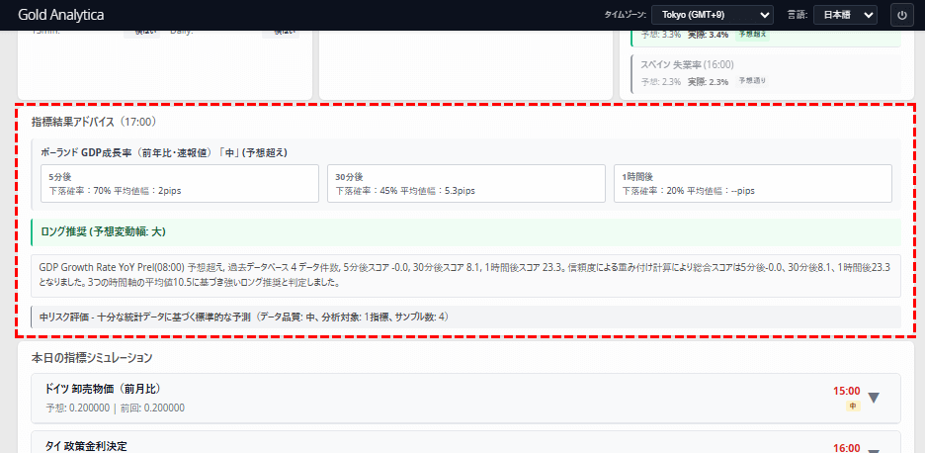Click the 中リスク評価 description line
The height and width of the screenshot is (453, 925).
(x=466, y=317)
